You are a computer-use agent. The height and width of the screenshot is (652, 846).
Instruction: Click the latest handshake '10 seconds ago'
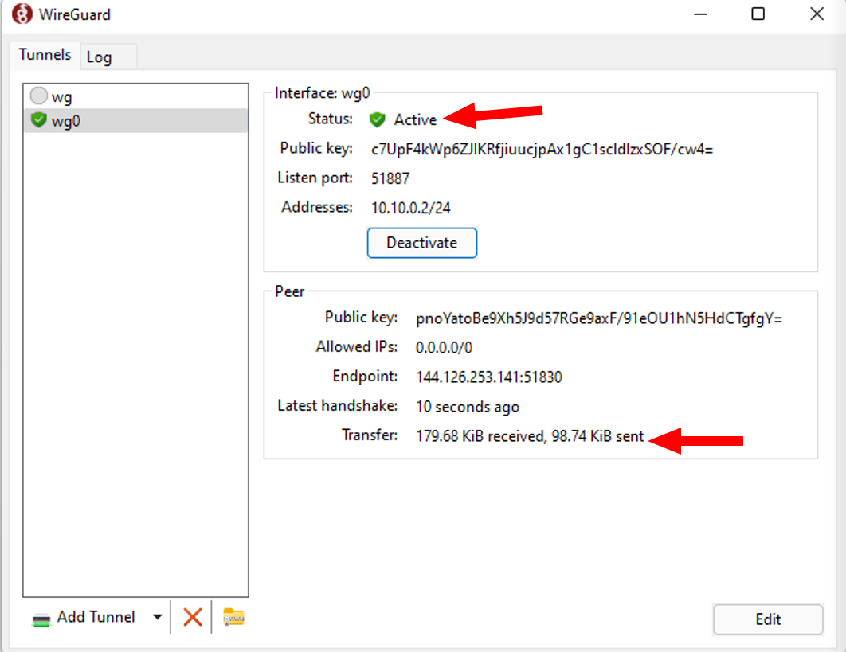click(x=468, y=407)
